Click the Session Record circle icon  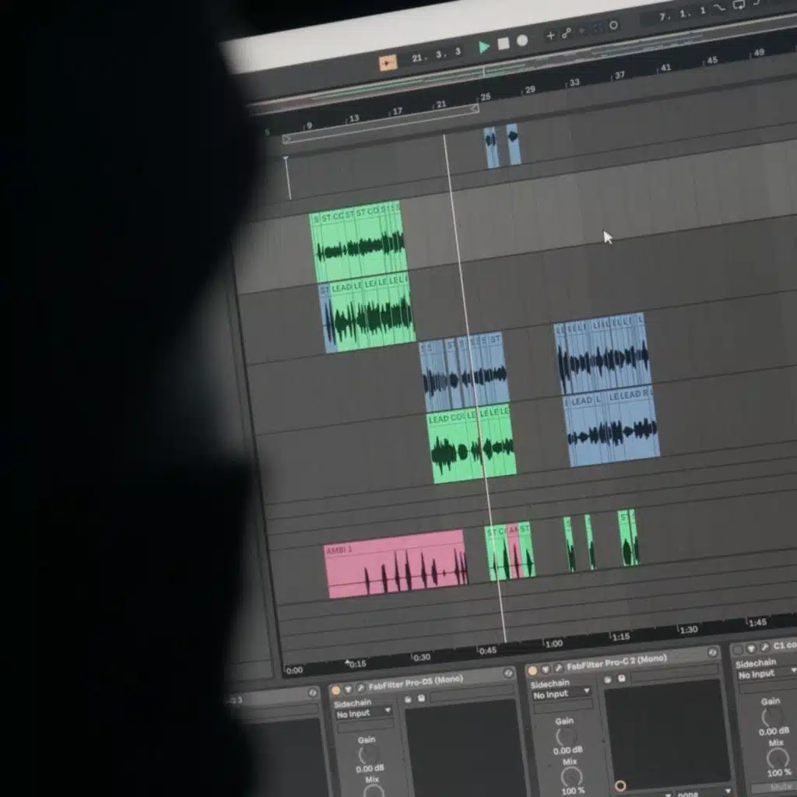pos(613,26)
